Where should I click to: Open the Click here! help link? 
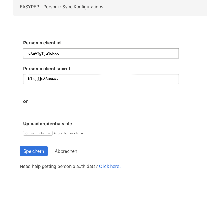click(110, 166)
